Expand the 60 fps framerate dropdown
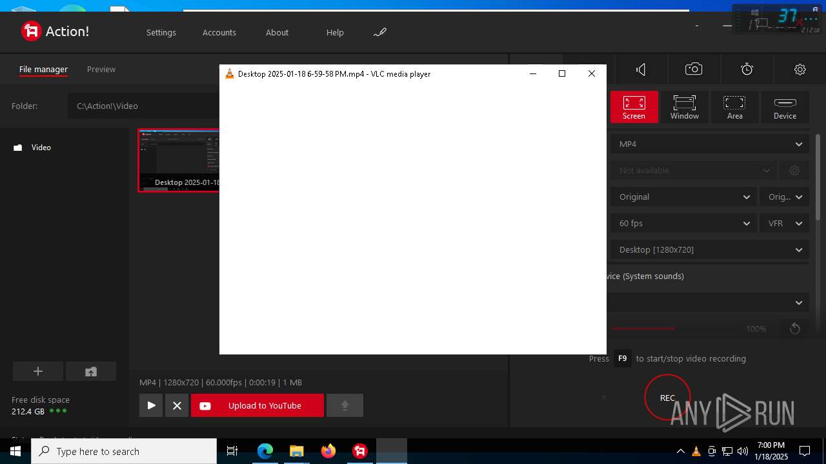Screen dimensions: 826x464 [683, 223]
